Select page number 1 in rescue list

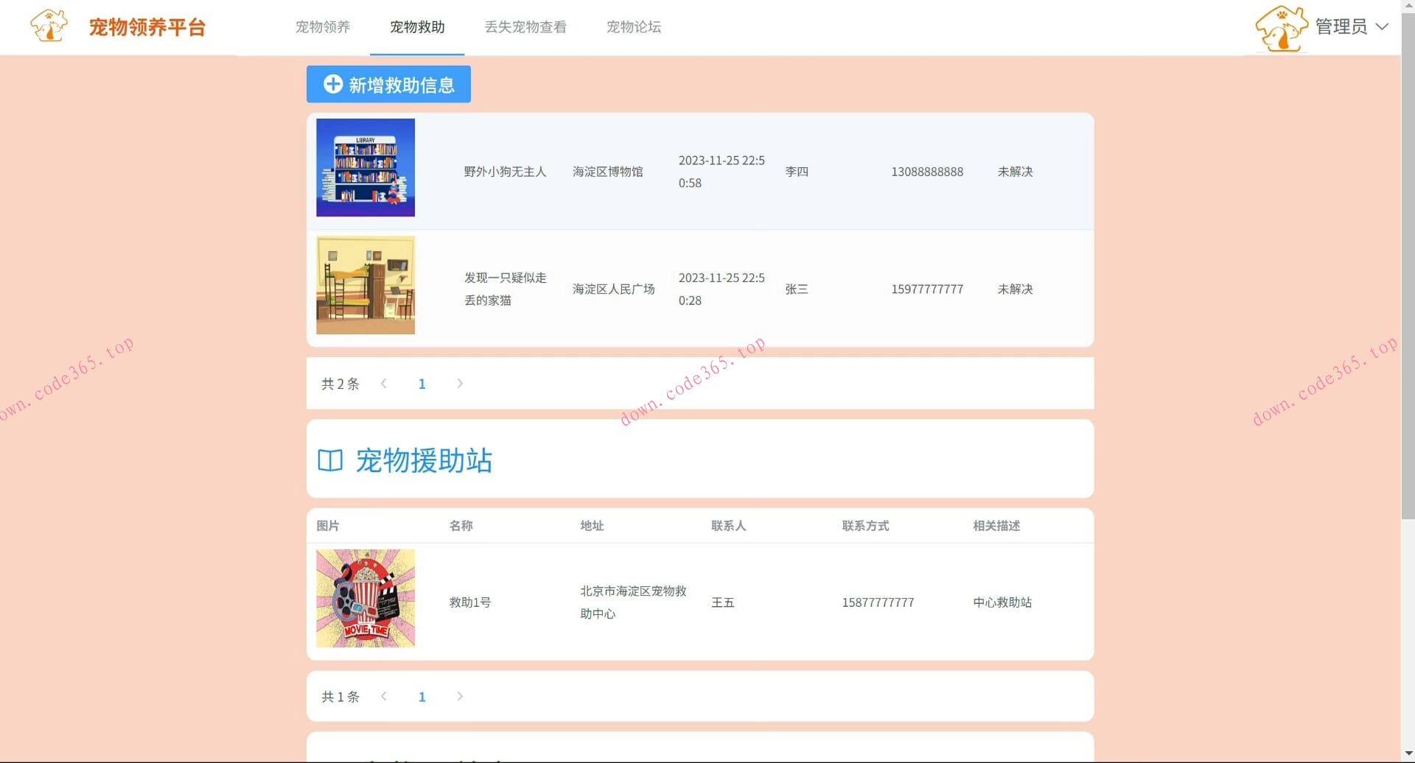click(422, 384)
